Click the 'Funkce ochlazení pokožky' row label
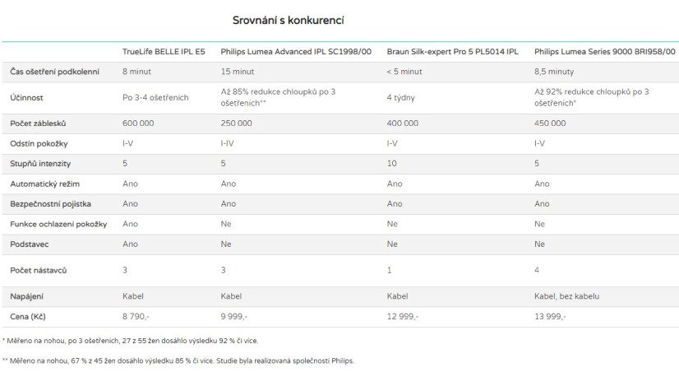The width and height of the screenshot is (679, 386). pyautogui.click(x=58, y=223)
